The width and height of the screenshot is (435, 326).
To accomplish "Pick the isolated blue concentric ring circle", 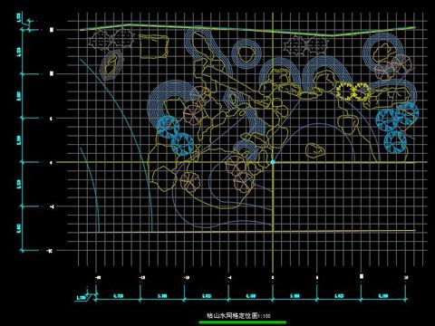I will 246,53.
